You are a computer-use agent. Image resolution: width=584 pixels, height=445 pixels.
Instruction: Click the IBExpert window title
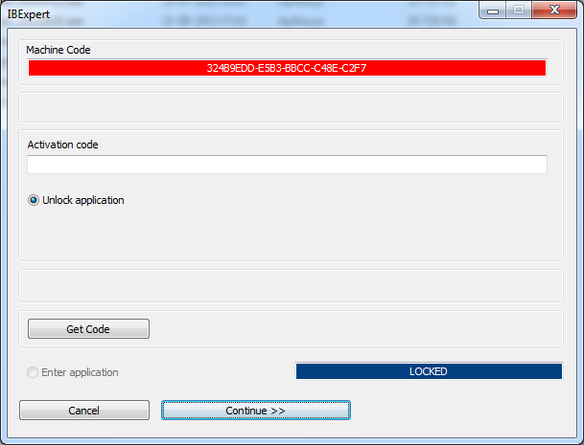29,14
